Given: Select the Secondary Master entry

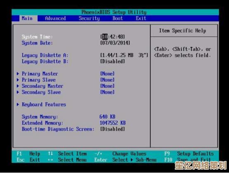Looking at the screenshot, I should click(43, 86).
